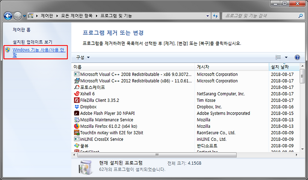Viewport: 308px width, 180px height.
Task: Select the FileZilla Client icon
Action: point(77,100)
